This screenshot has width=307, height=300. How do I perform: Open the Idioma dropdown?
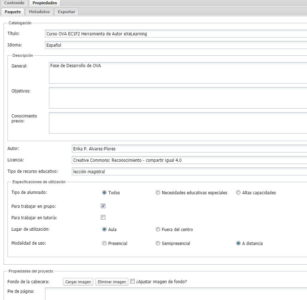(x=175, y=45)
